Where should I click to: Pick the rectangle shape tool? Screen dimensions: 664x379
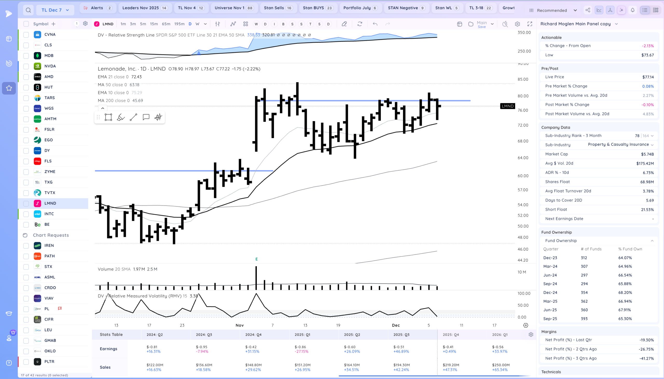[x=108, y=118]
